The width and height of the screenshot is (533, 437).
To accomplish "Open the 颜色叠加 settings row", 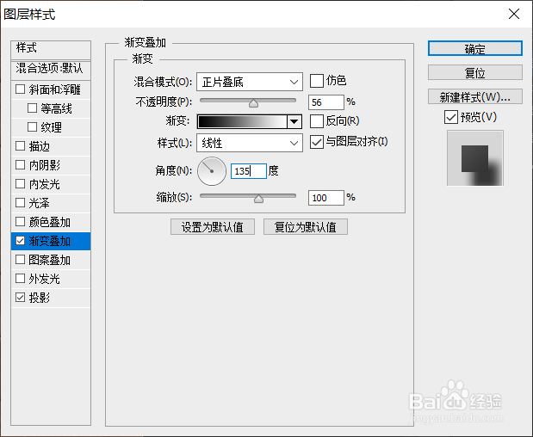I will click(x=51, y=222).
